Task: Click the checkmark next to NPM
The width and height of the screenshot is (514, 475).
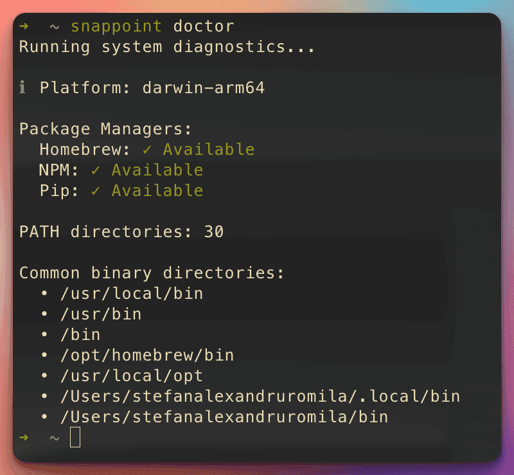Action: (95, 170)
